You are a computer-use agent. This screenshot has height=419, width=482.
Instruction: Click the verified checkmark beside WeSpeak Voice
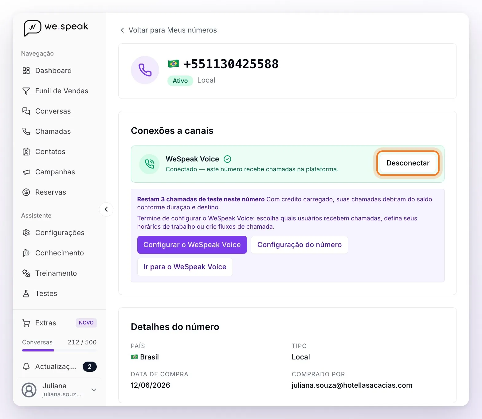227,159
